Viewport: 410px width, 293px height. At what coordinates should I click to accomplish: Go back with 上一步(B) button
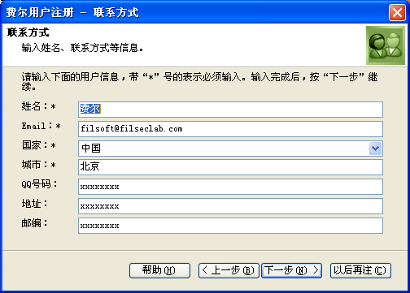pos(229,270)
